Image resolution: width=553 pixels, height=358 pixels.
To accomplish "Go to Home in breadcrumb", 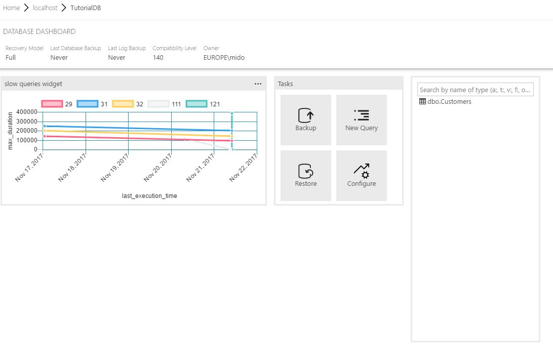I will tap(11, 8).
